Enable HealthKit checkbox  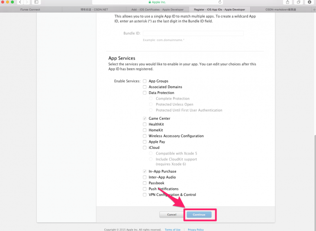(145, 124)
